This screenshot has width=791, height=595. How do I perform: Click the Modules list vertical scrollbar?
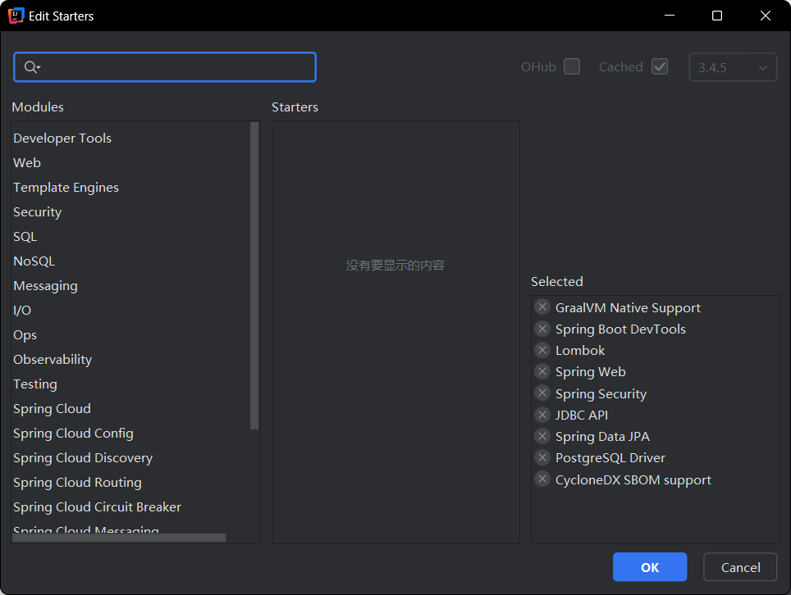click(254, 276)
